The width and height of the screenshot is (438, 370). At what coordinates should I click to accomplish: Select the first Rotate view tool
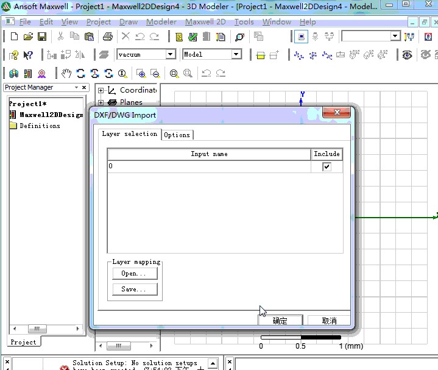81,74
